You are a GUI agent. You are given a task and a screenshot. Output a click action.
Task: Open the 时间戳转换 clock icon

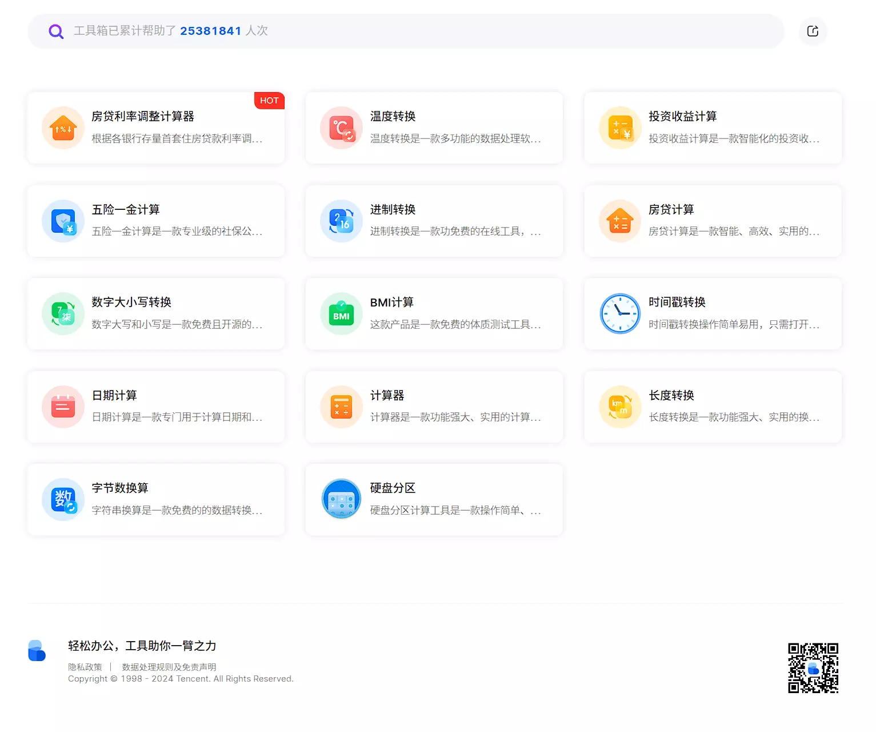pos(620,314)
